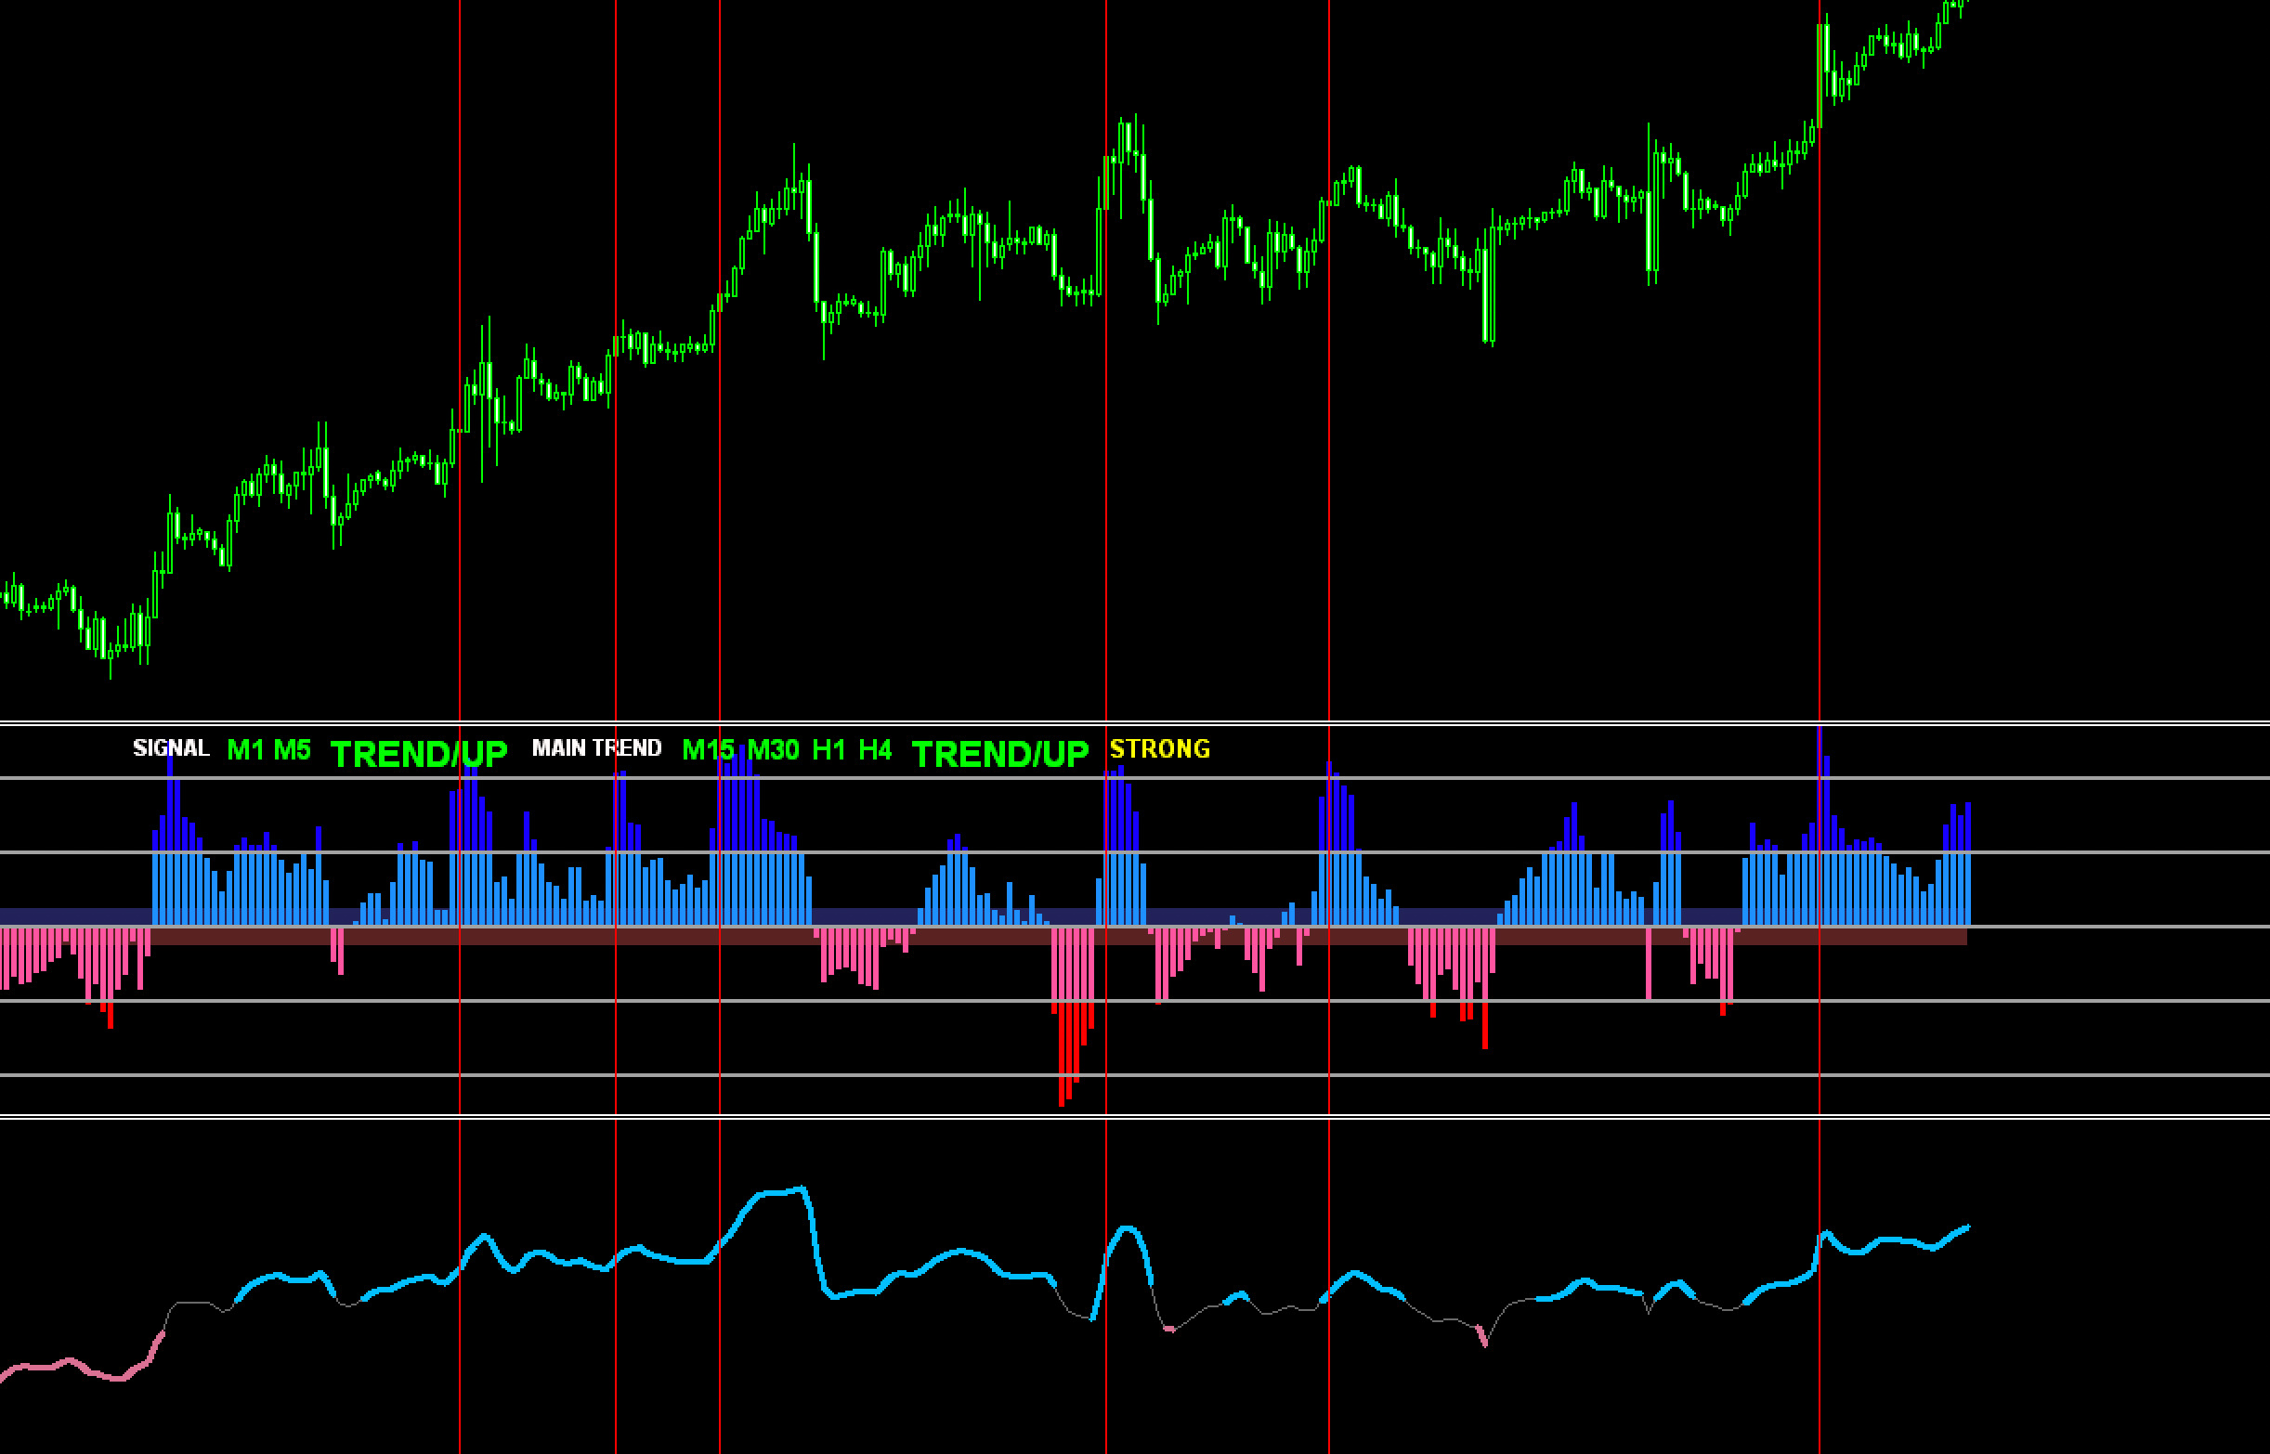
Task: Click the SIGNAL label in indicator panel
Action: (171, 747)
